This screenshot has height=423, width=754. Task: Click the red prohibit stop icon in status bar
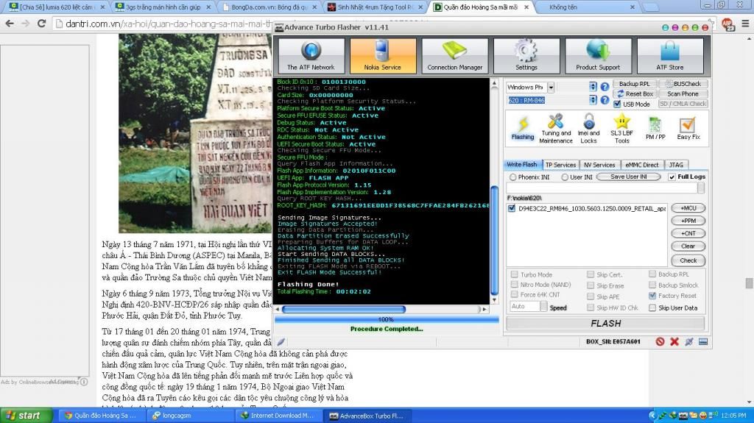pos(660,341)
